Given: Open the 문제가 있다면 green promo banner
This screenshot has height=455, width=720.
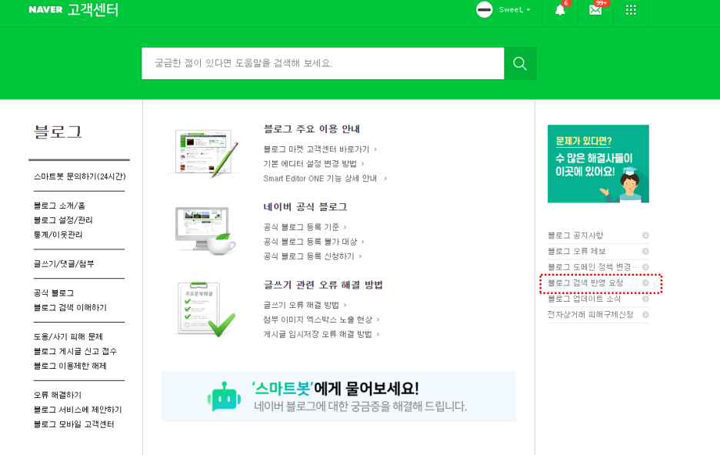Looking at the screenshot, I should (598, 164).
